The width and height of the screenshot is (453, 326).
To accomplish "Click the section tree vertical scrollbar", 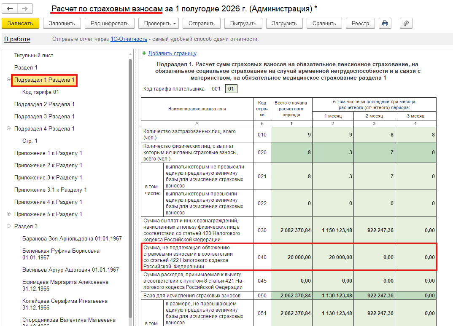I will pyautogui.click(x=130, y=187).
